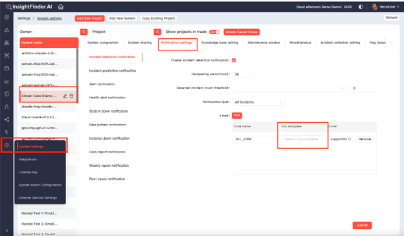404x236 pixels.
Task: Go to the InsightFinder home icon
Action: (61, 6)
